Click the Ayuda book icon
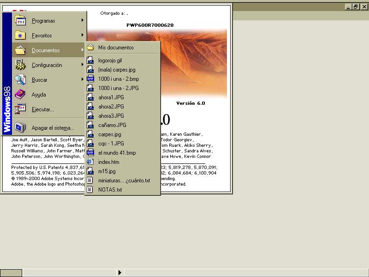 tap(20, 95)
